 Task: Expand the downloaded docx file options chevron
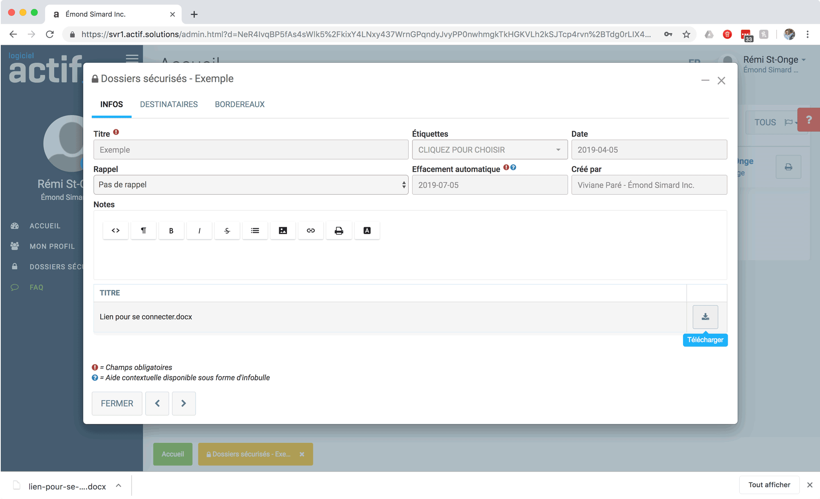[x=118, y=485]
